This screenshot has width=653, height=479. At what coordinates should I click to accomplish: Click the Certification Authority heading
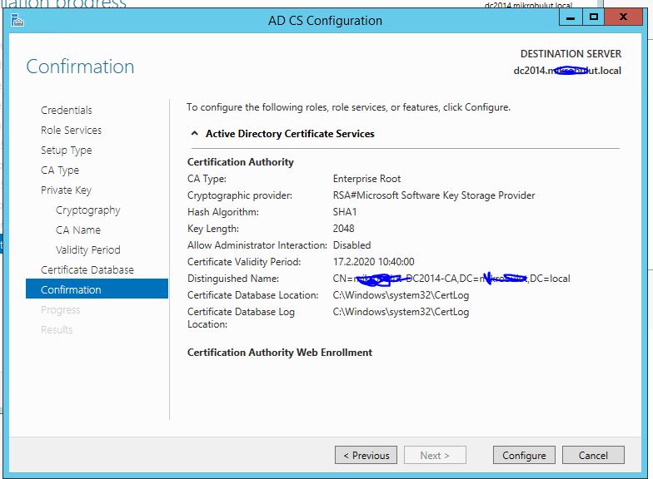click(240, 162)
